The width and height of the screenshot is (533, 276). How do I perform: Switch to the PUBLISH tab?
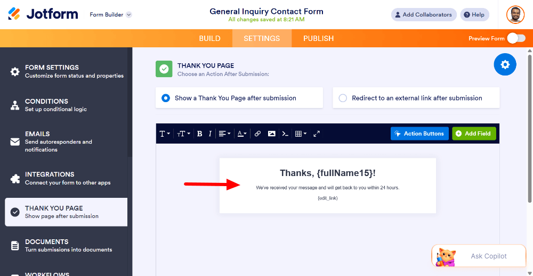click(x=319, y=38)
